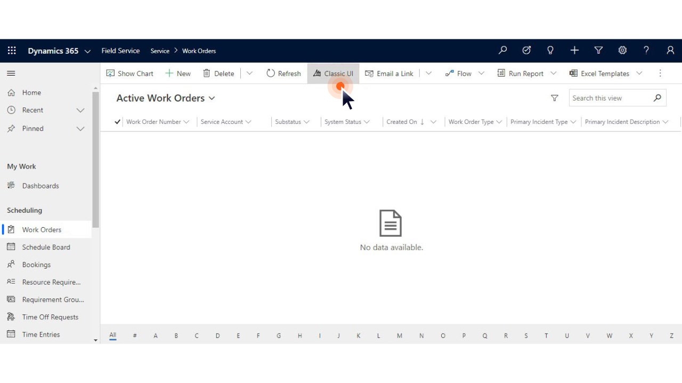Click the Excel Templates command
The height and width of the screenshot is (383, 682).
[599, 73]
